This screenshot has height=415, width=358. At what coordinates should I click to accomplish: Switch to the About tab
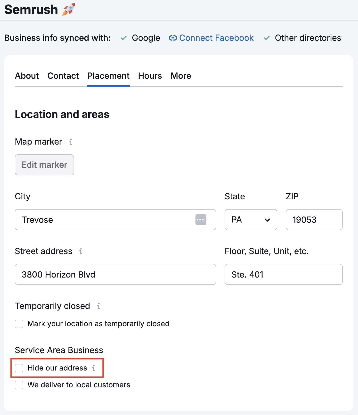(27, 76)
